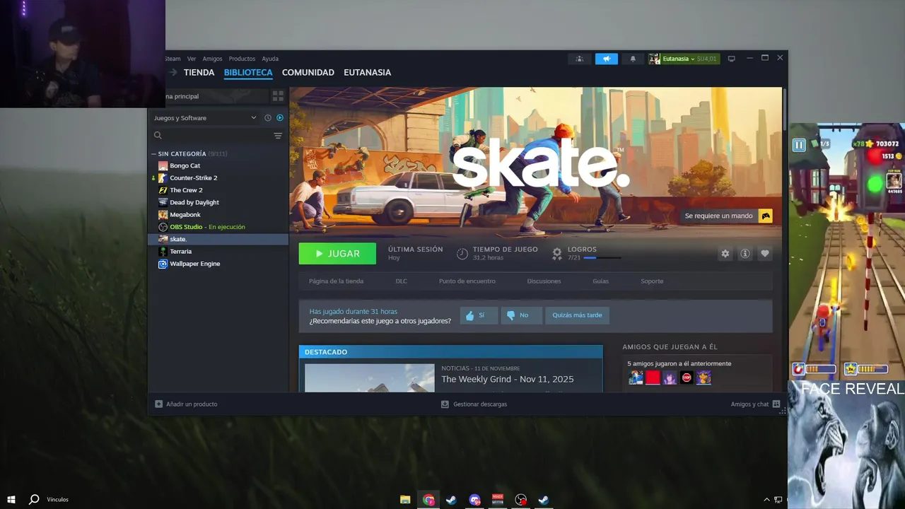Open the Steam friends activity icon
905x509 pixels.
(580, 59)
